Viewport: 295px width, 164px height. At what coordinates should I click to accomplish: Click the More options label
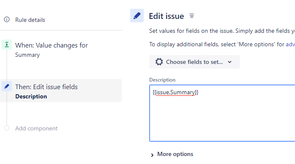tap(175, 154)
